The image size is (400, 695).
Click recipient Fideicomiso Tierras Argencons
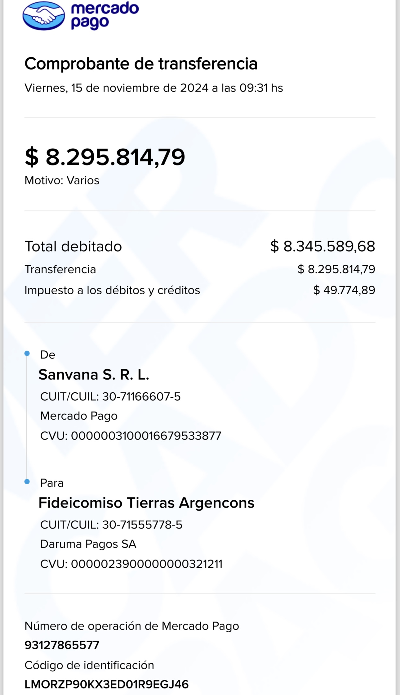pyautogui.click(x=146, y=503)
